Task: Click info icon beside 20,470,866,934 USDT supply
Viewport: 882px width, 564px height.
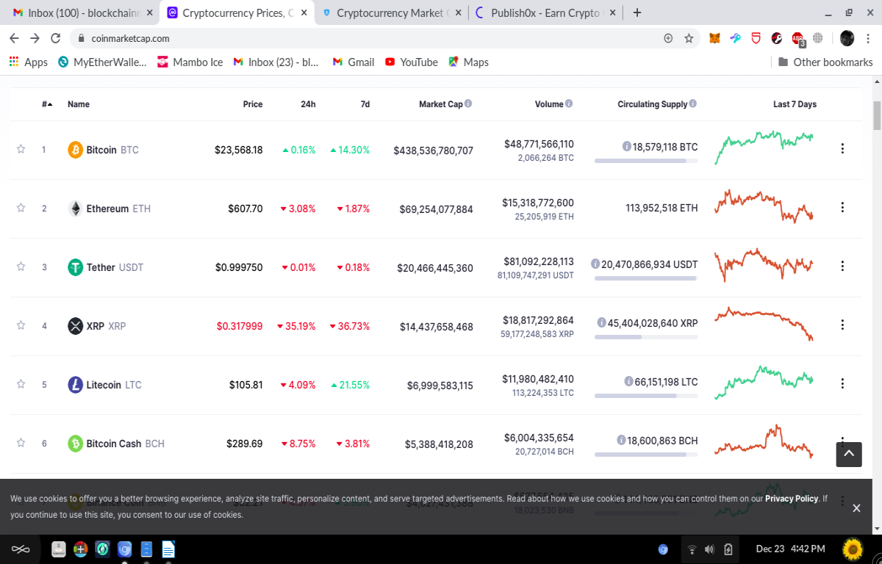Action: pos(595,264)
